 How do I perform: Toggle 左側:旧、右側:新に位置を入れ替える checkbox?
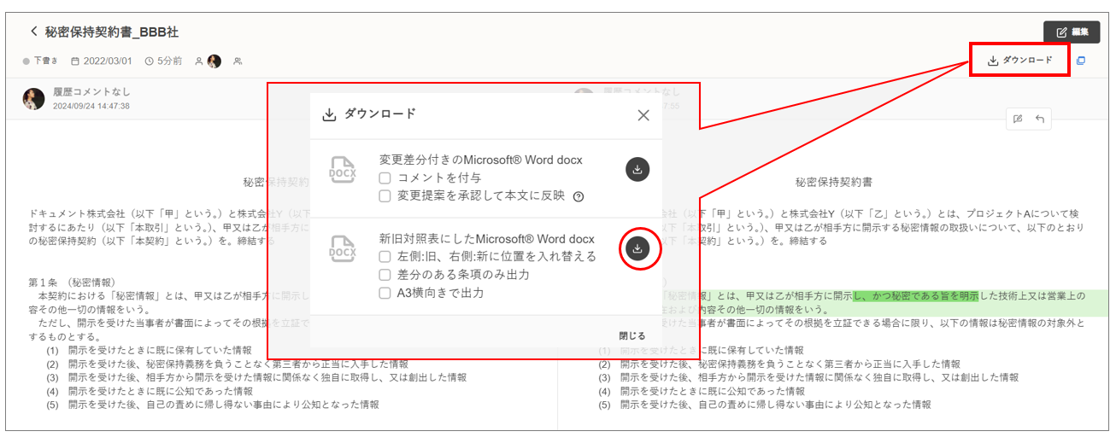(385, 256)
